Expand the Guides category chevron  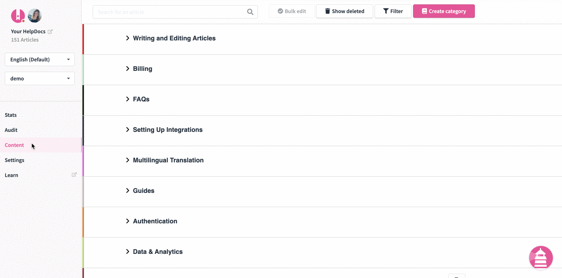(x=128, y=190)
